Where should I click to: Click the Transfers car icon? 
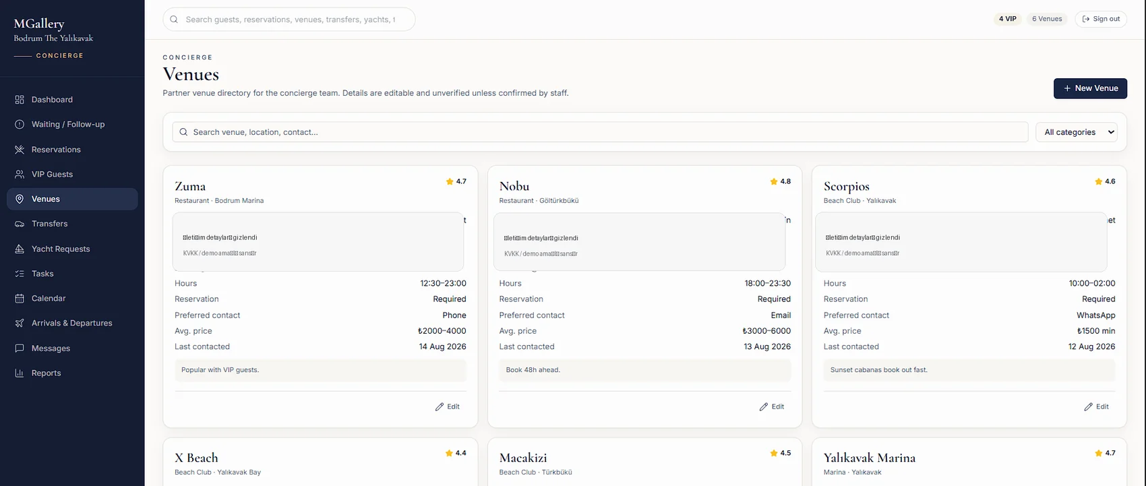click(20, 224)
